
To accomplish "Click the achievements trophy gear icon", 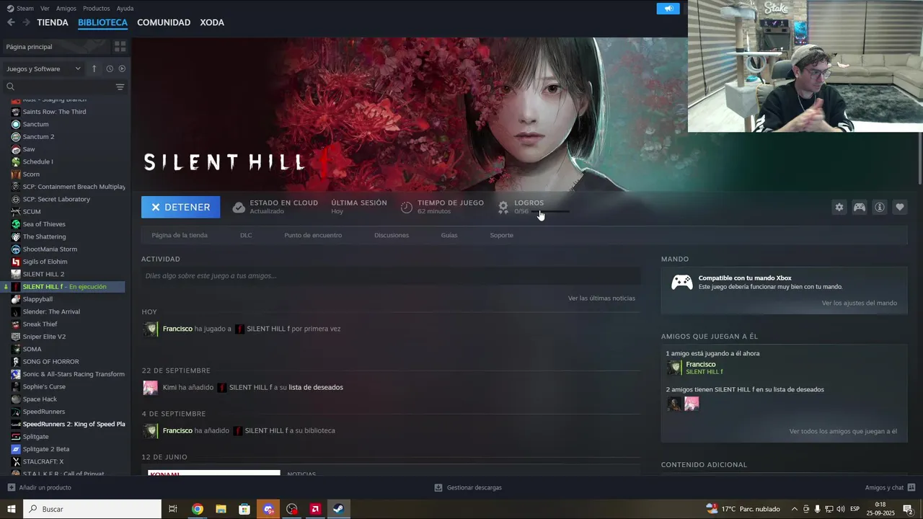I will (x=503, y=207).
